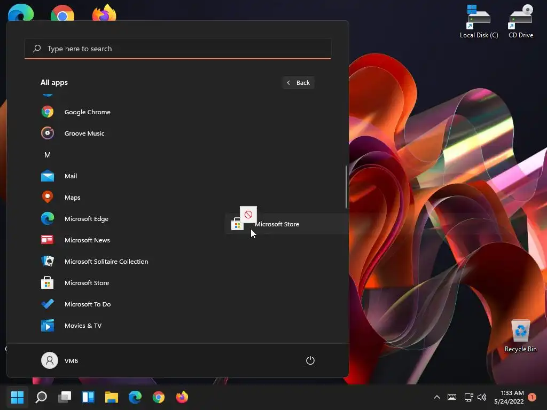Select the Local Disk (C) desktop shortcut

coord(479,21)
